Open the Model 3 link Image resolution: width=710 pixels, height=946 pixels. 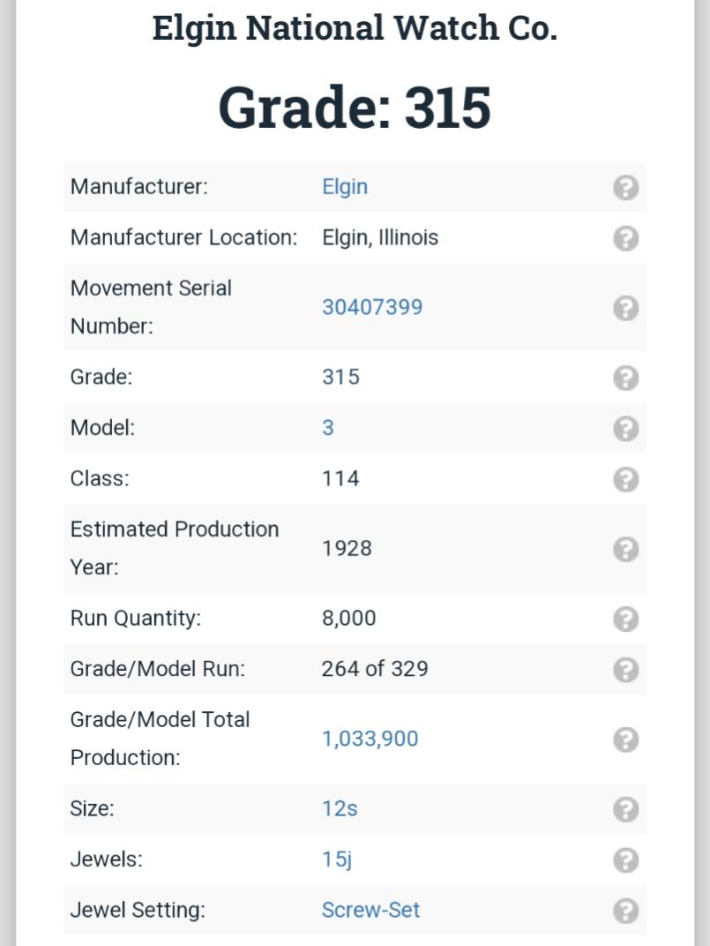coord(327,428)
